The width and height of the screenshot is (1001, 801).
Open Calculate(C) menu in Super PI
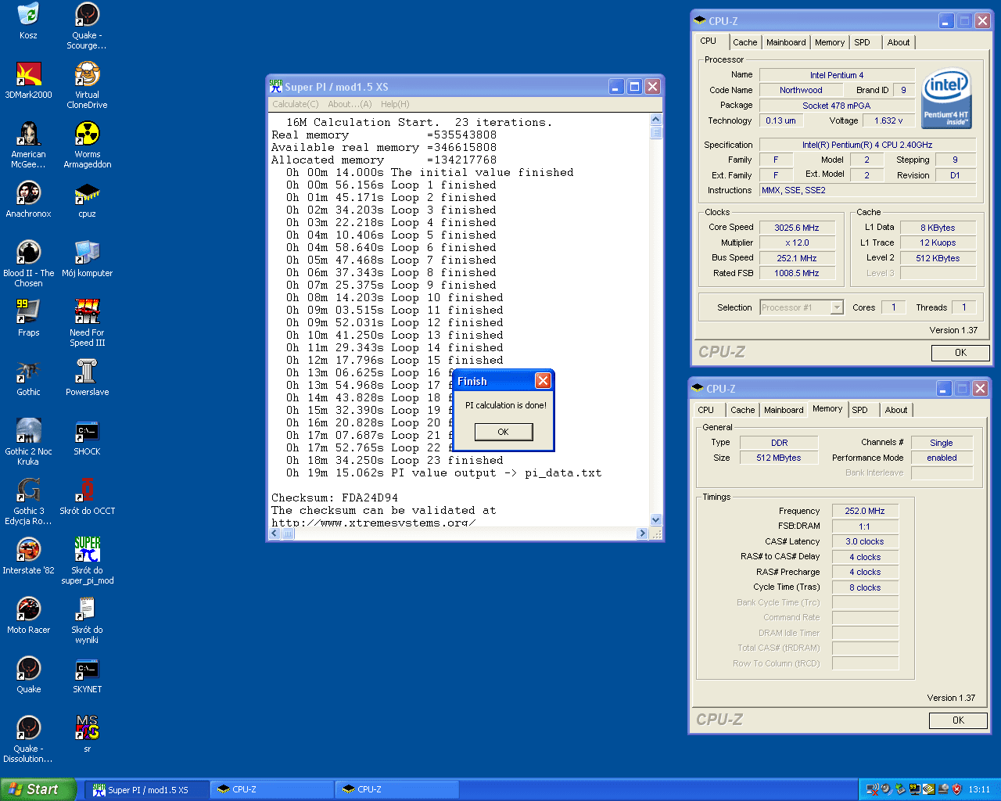(295, 104)
